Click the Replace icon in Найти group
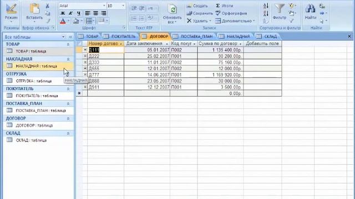Image resolution: width=355 pixels, height=199 pixels. tap(322, 6)
